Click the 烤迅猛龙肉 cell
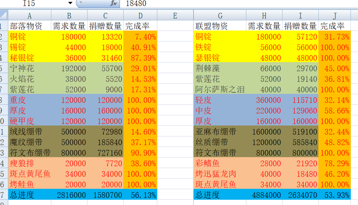Screen dimensions: 358x205 click(x=220, y=174)
